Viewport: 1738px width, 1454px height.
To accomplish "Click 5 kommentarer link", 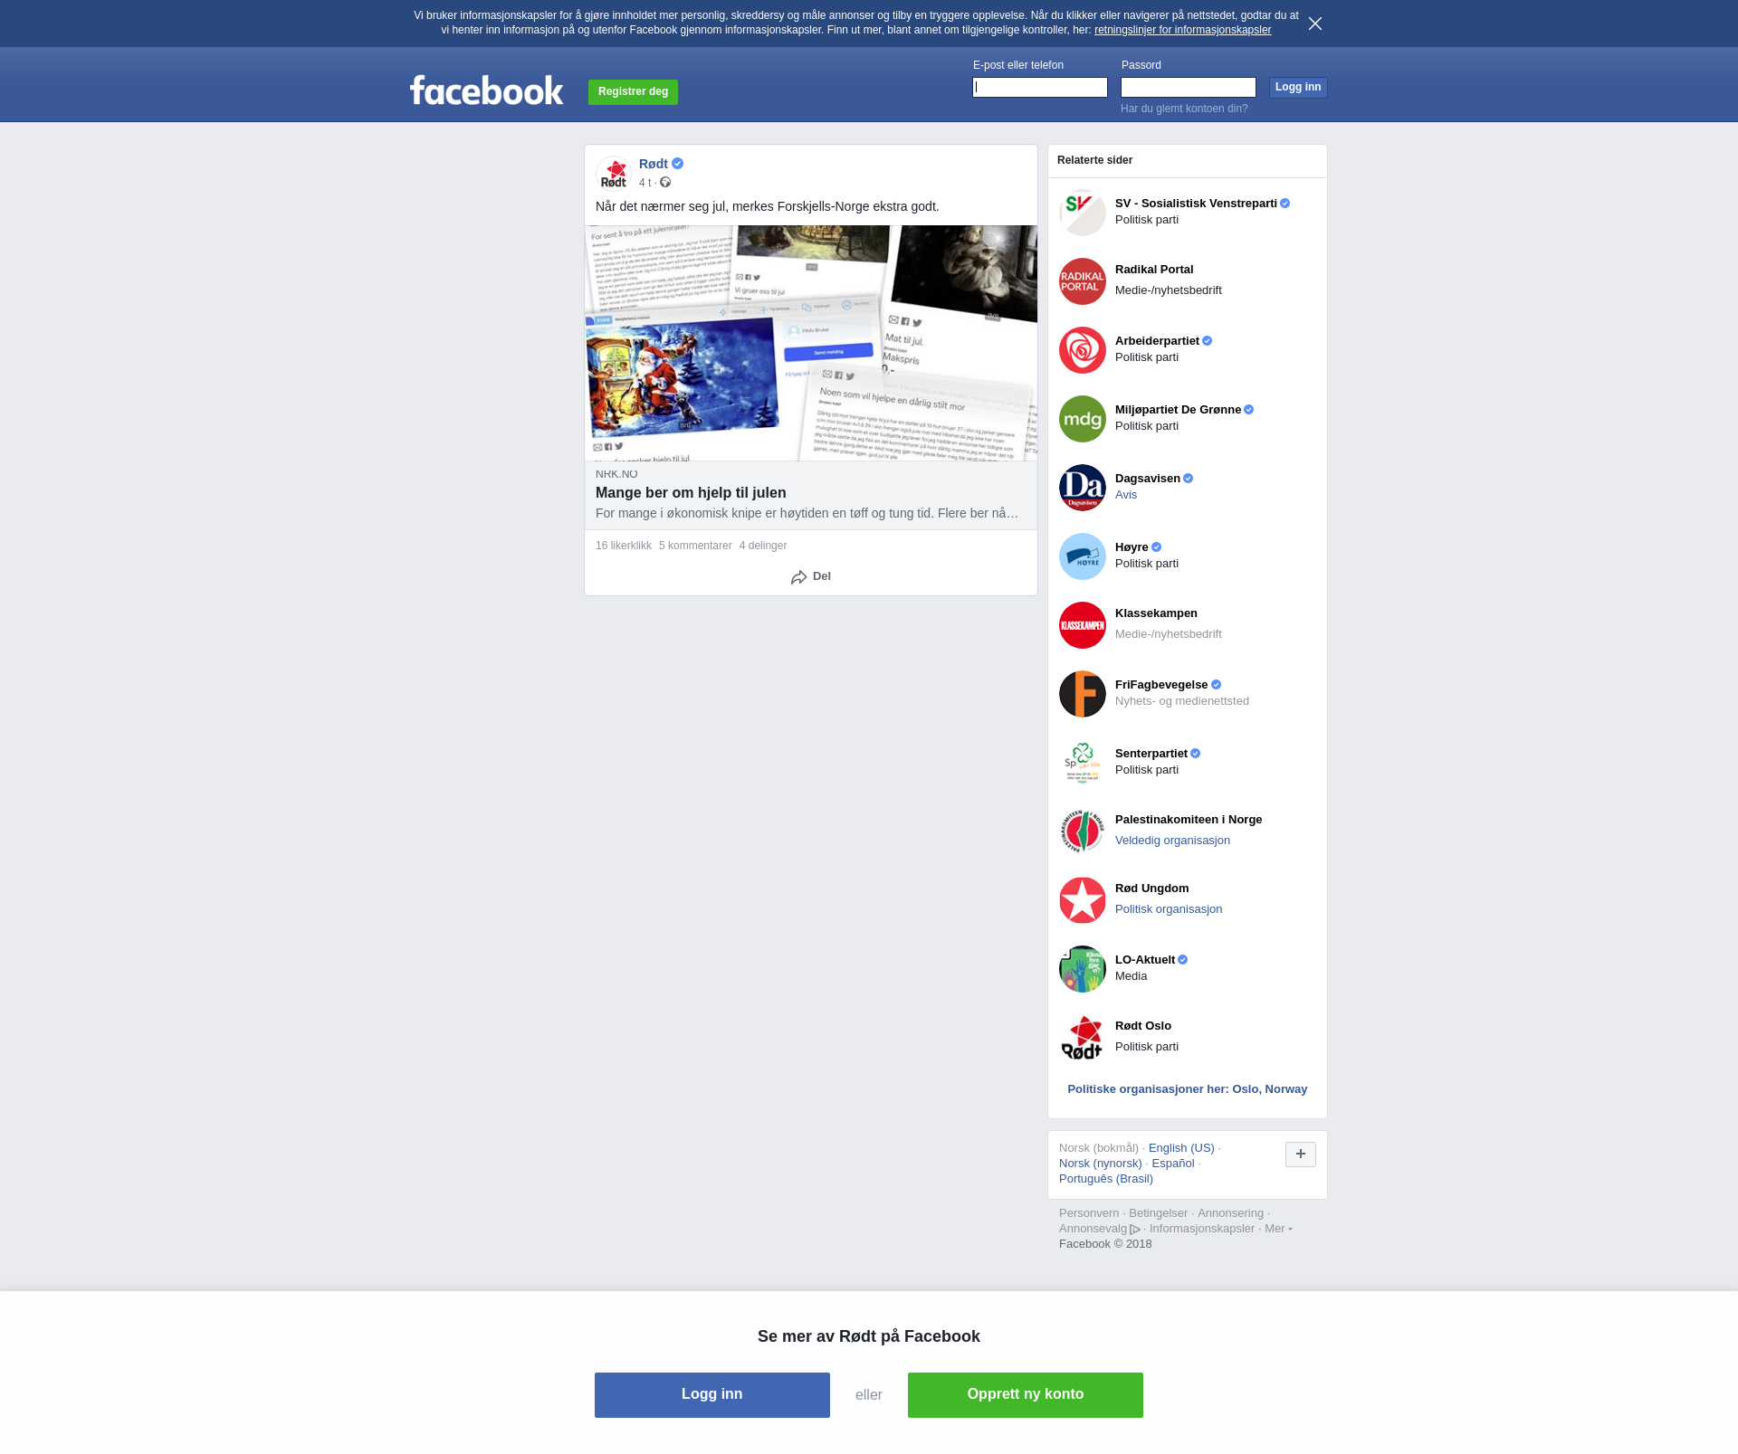I will coord(695,546).
